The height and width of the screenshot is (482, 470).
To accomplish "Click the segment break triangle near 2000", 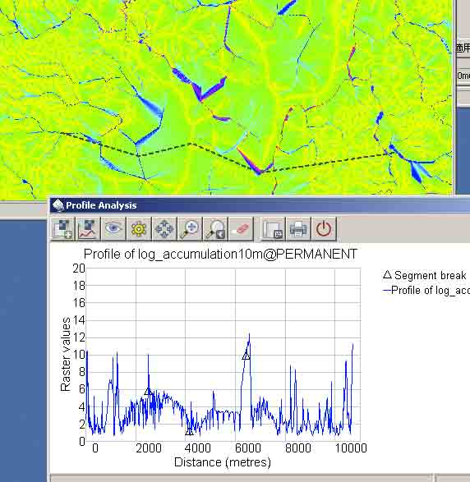I will 148,392.
